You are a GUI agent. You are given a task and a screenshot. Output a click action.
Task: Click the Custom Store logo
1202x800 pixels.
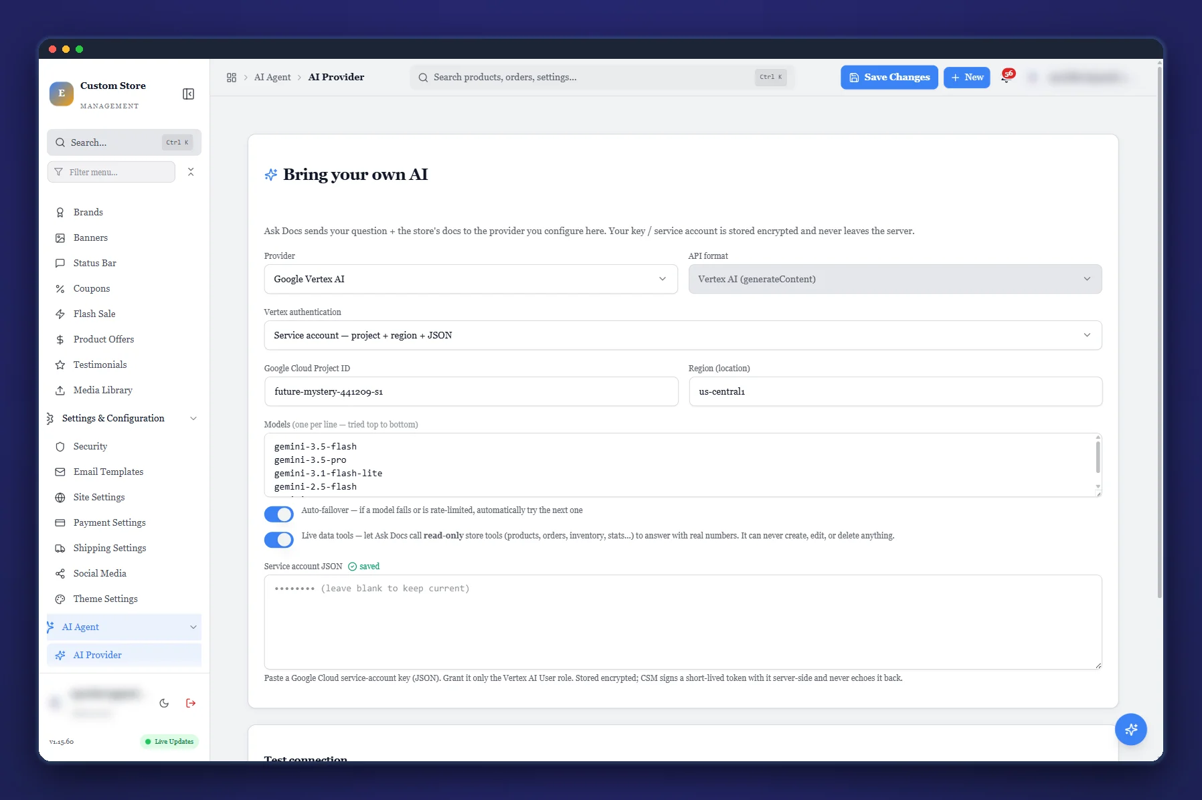tap(62, 94)
